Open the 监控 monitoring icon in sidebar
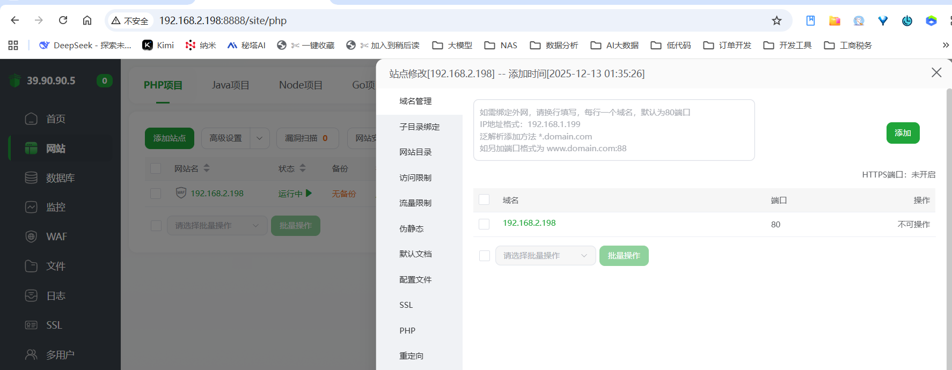The image size is (952, 370). pos(31,207)
